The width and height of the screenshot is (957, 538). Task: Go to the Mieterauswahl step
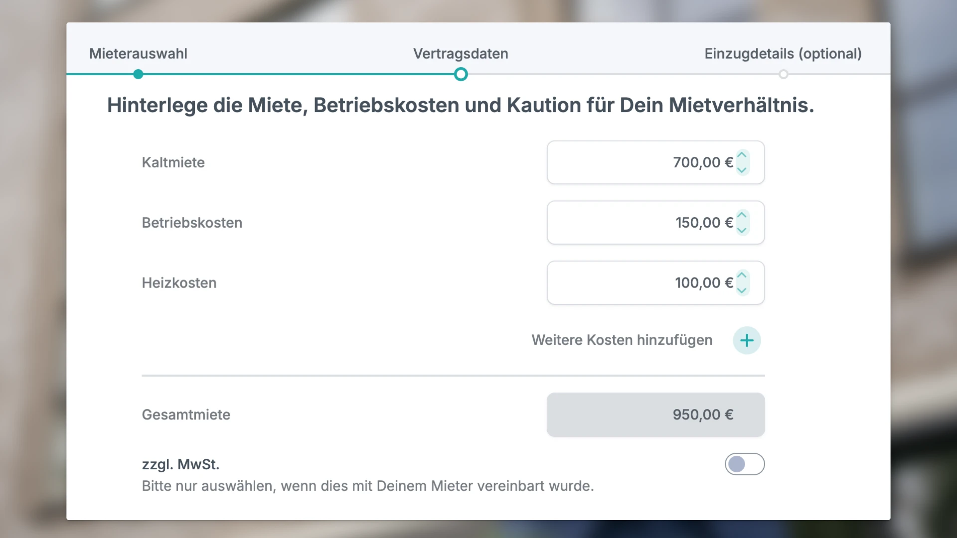pyautogui.click(x=138, y=54)
